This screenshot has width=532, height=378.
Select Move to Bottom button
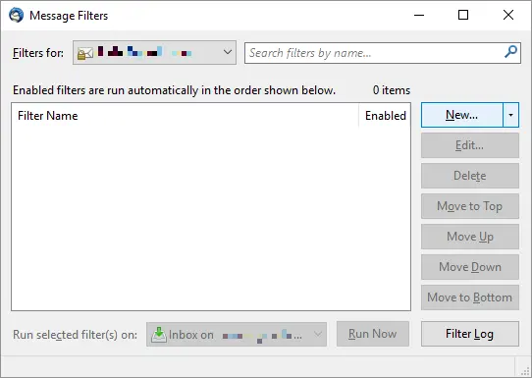tap(470, 297)
